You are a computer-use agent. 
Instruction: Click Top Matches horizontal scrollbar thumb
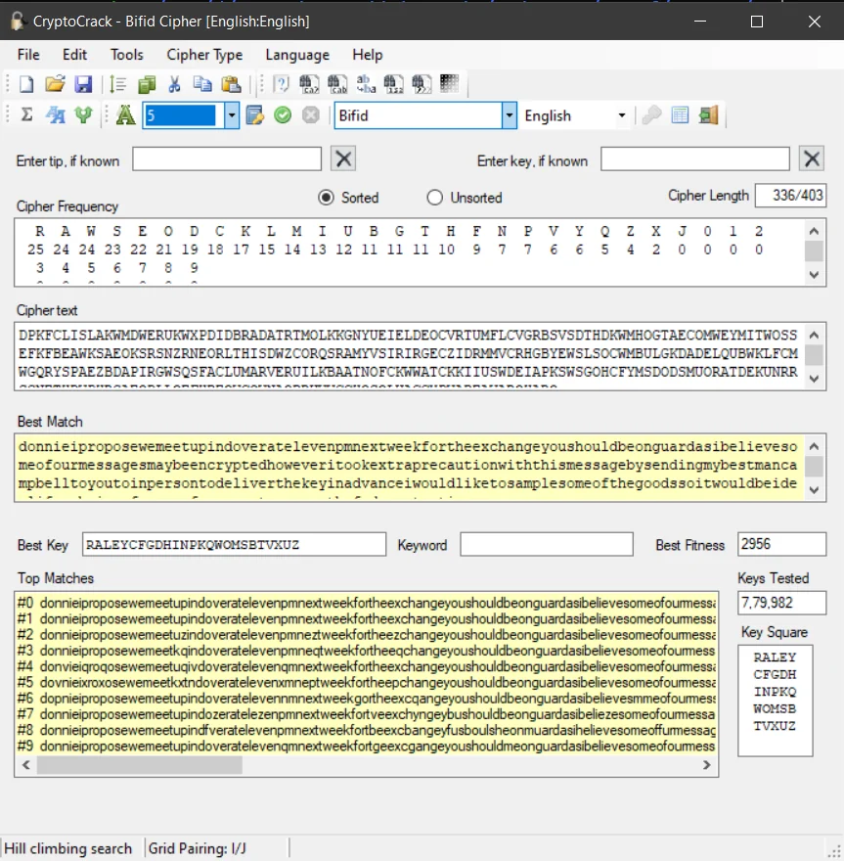tap(140, 765)
